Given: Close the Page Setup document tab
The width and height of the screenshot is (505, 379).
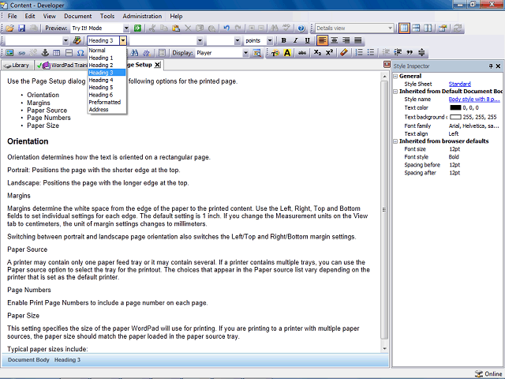Looking at the screenshot, I should pos(157,65).
